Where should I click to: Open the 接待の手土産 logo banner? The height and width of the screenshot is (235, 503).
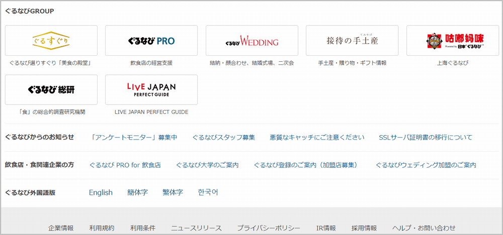click(x=352, y=40)
